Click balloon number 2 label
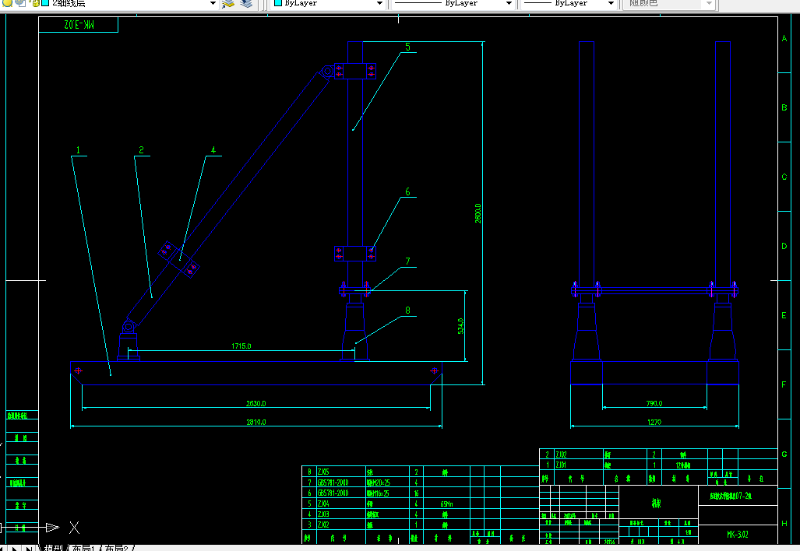This screenshot has height=551, width=800. (141, 150)
